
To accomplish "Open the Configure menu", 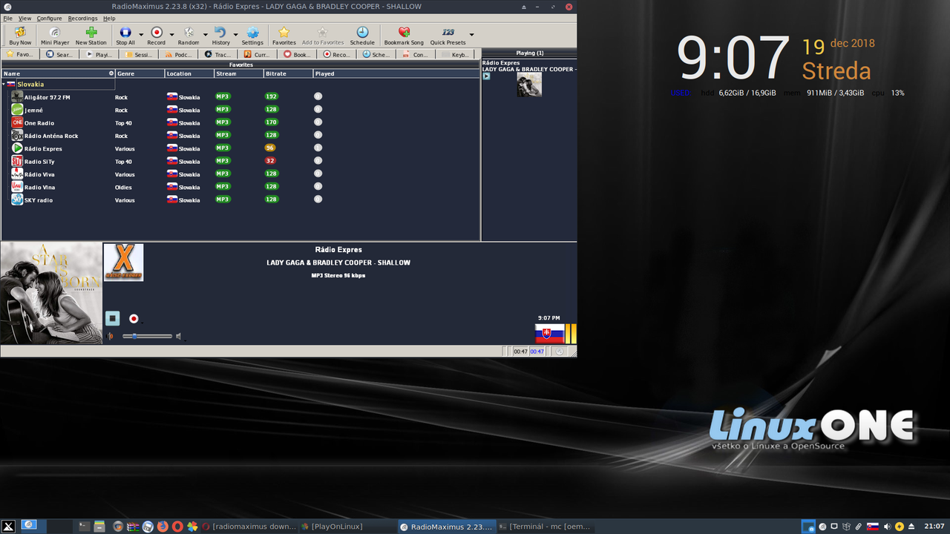I will pos(49,18).
